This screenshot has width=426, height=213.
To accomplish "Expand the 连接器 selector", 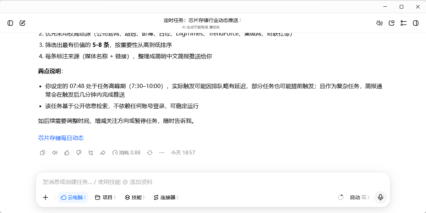I will click(166, 197).
